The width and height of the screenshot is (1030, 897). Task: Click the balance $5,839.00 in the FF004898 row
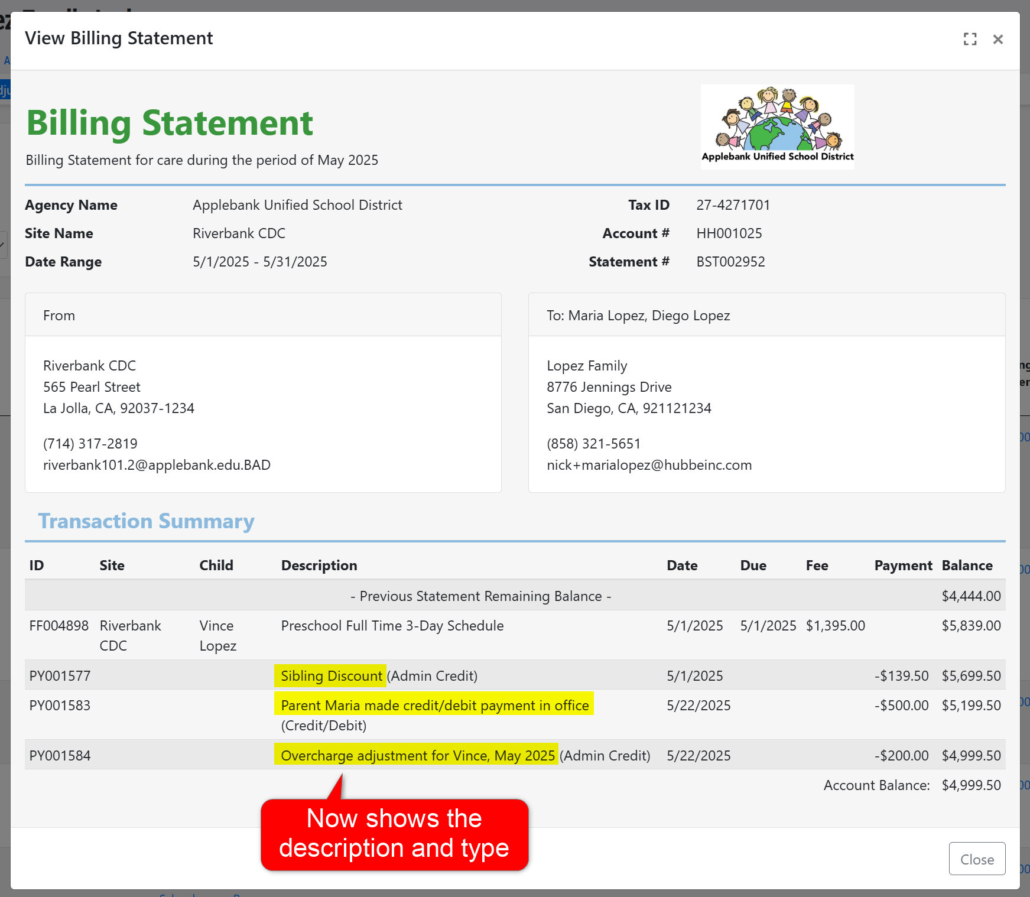coord(971,626)
